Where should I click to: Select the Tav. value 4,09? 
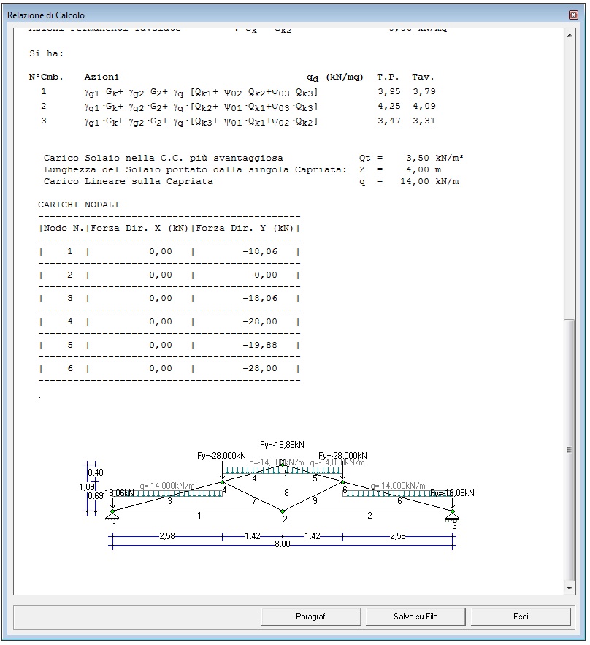pyautogui.click(x=424, y=106)
